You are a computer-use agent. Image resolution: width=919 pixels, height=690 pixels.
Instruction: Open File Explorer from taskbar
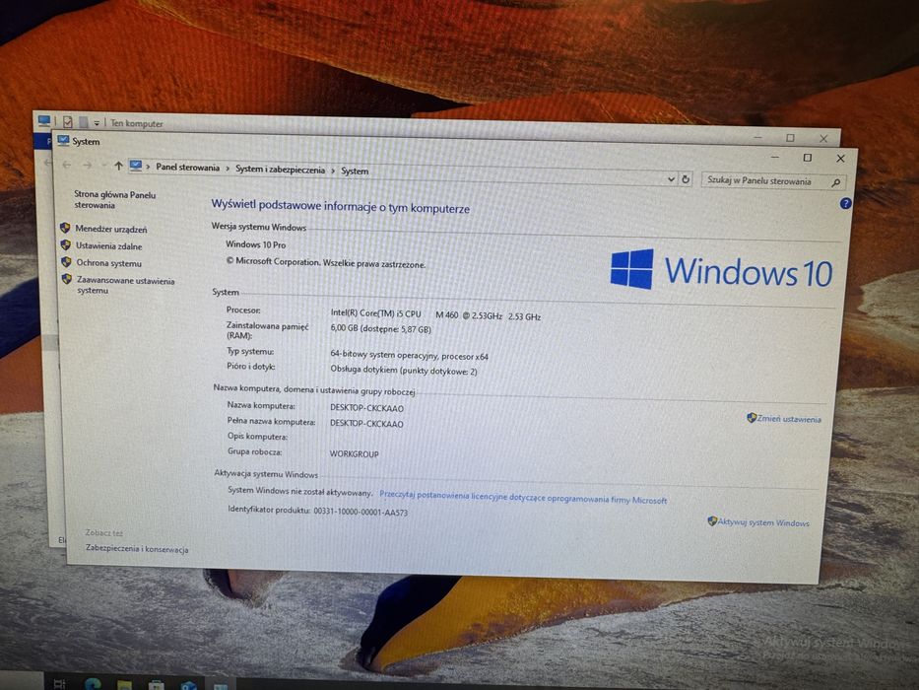[x=124, y=685]
